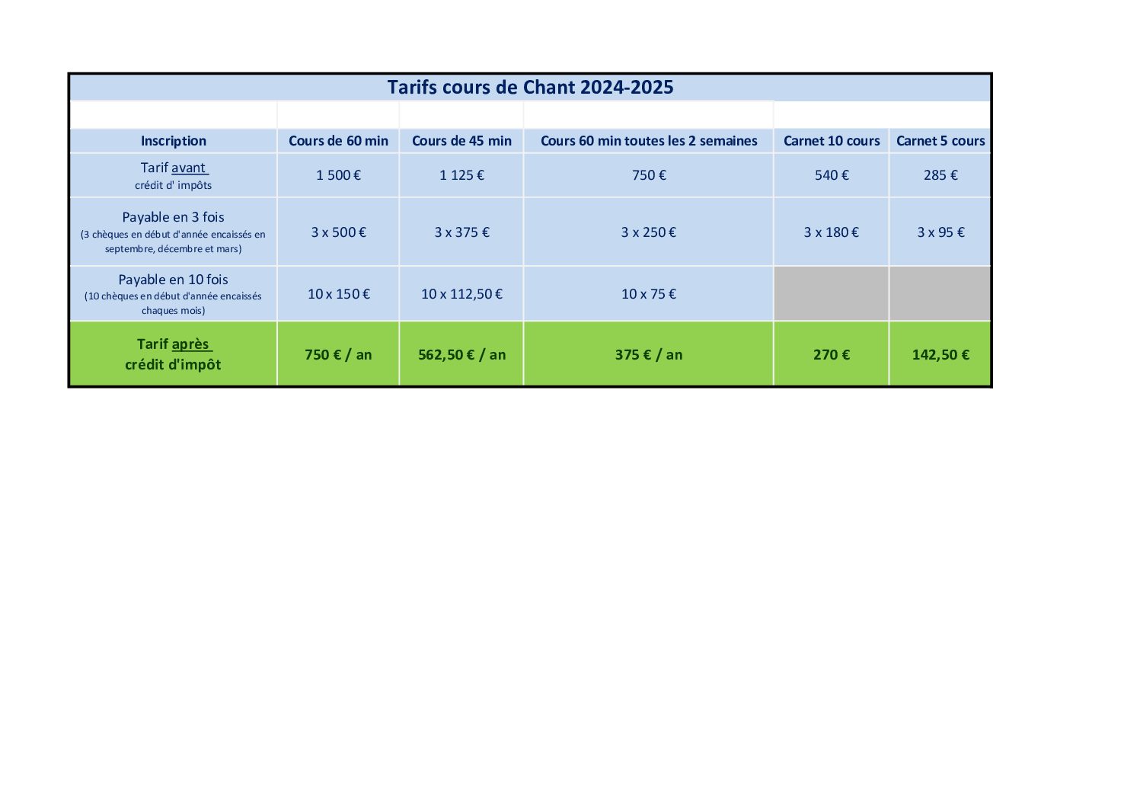1140x806 pixels.
Task: Select the '270 €' green cell
Action: (832, 354)
